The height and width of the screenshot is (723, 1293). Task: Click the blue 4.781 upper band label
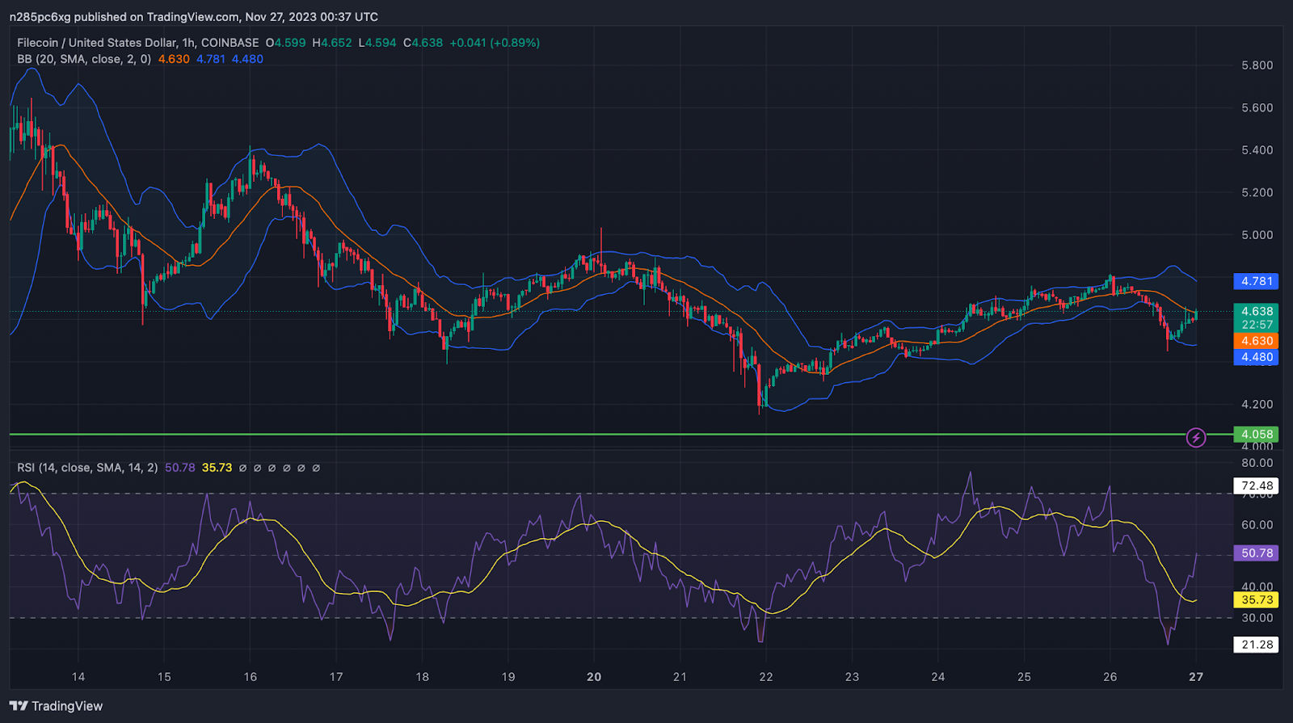coord(1256,281)
